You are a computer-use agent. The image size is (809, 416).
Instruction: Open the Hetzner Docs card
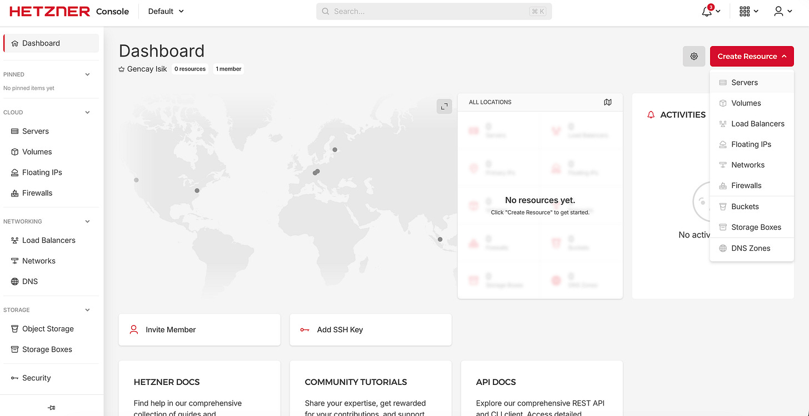tap(199, 388)
